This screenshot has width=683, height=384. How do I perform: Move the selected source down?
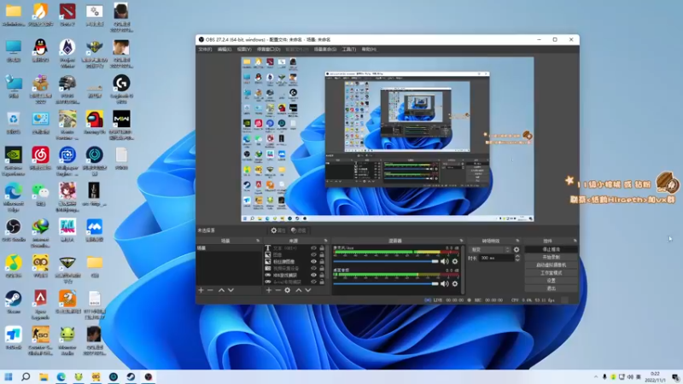point(308,290)
